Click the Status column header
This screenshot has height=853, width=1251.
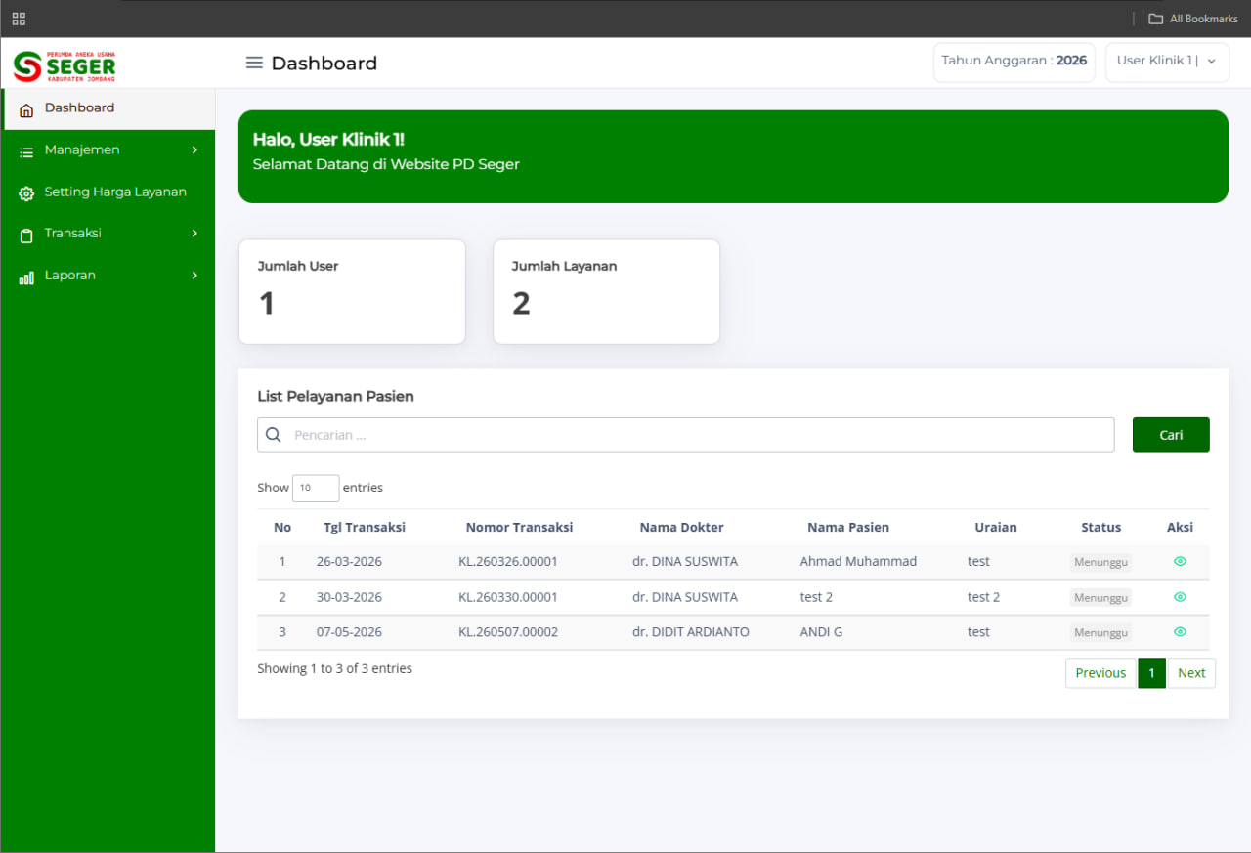coord(1101,527)
